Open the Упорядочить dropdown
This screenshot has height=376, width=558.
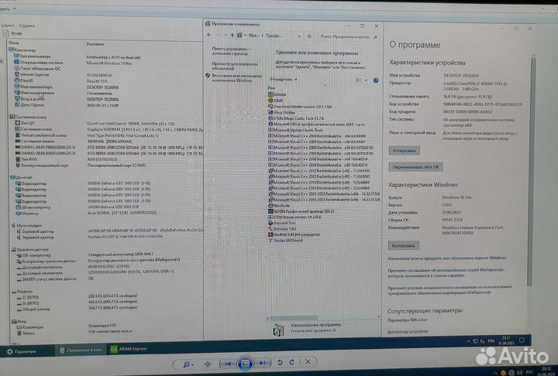pyautogui.click(x=284, y=80)
